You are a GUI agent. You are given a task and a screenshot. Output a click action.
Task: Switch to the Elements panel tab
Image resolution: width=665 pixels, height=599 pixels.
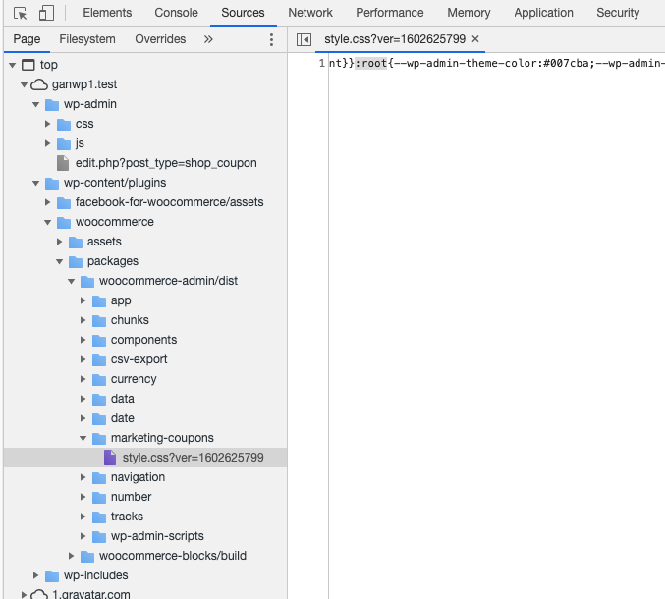[107, 13]
